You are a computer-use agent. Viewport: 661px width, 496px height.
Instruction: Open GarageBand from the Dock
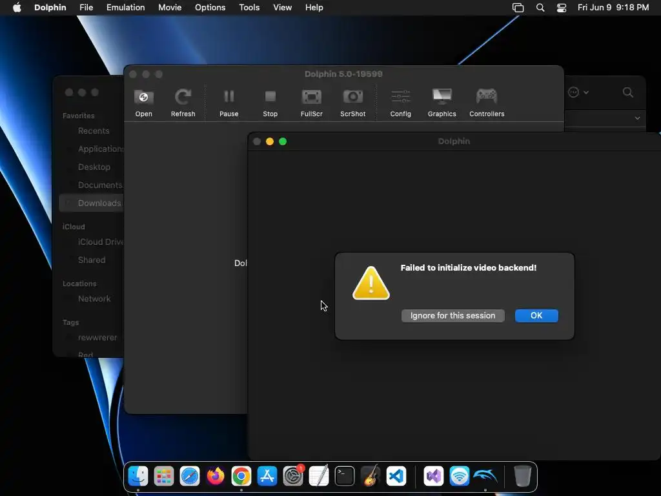(x=371, y=476)
